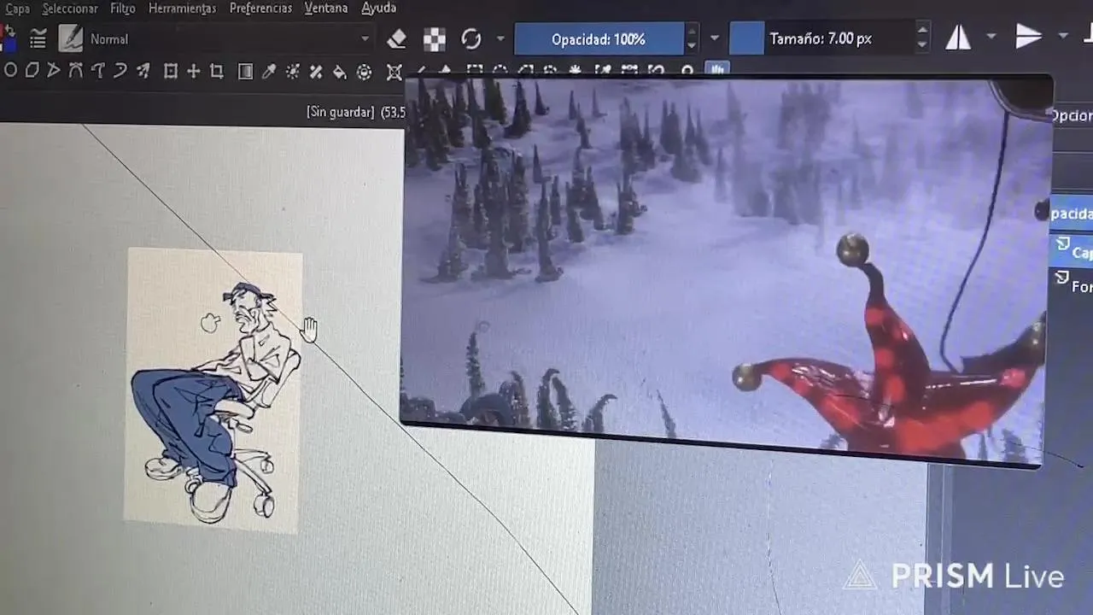Click the Opacidad 100% slider
The width and height of the screenshot is (1093, 615).
pyautogui.click(x=599, y=39)
